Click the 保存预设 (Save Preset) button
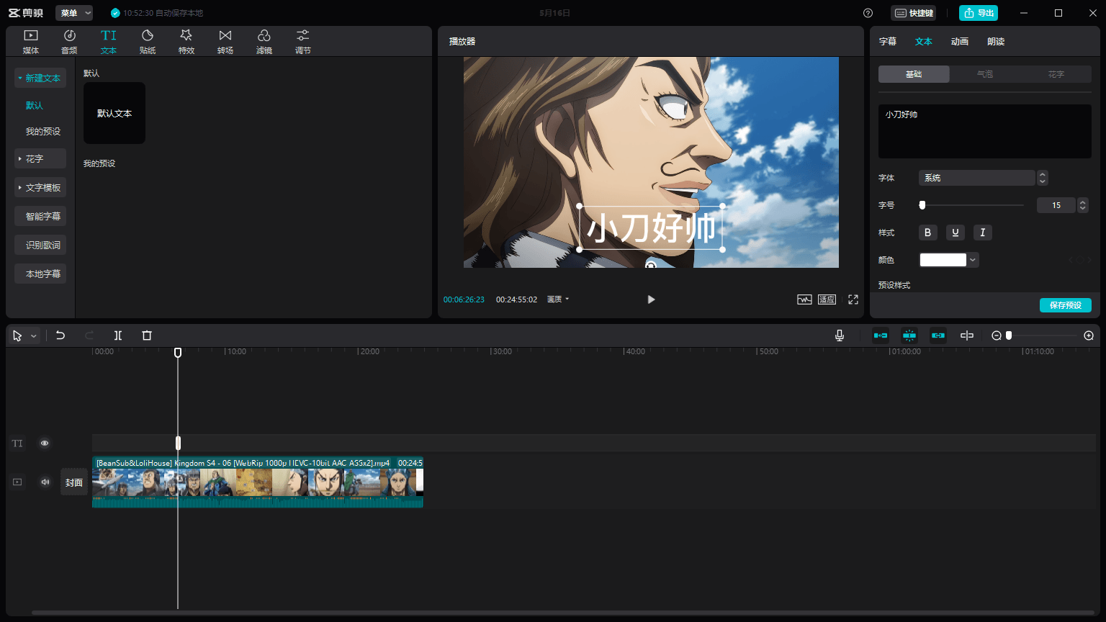The height and width of the screenshot is (622, 1106). pos(1065,305)
